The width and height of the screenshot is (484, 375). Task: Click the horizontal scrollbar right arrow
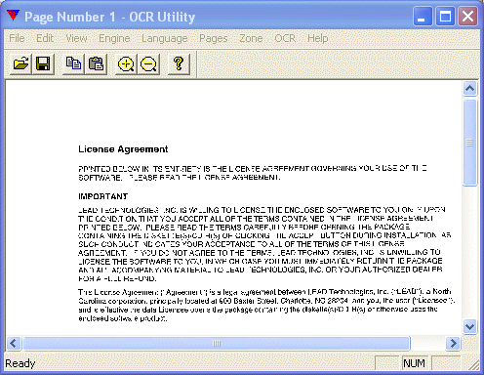453,343
